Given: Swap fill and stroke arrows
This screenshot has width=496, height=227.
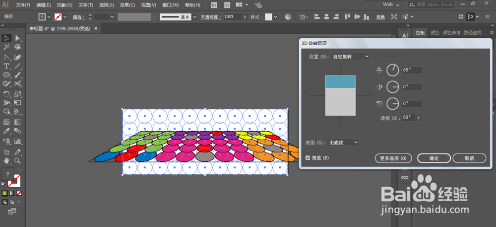Looking at the screenshot, I should coord(19,170).
